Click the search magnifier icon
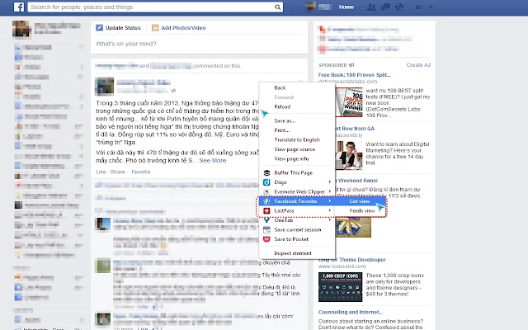Image resolution: width=528 pixels, height=330 pixels. [x=277, y=7]
